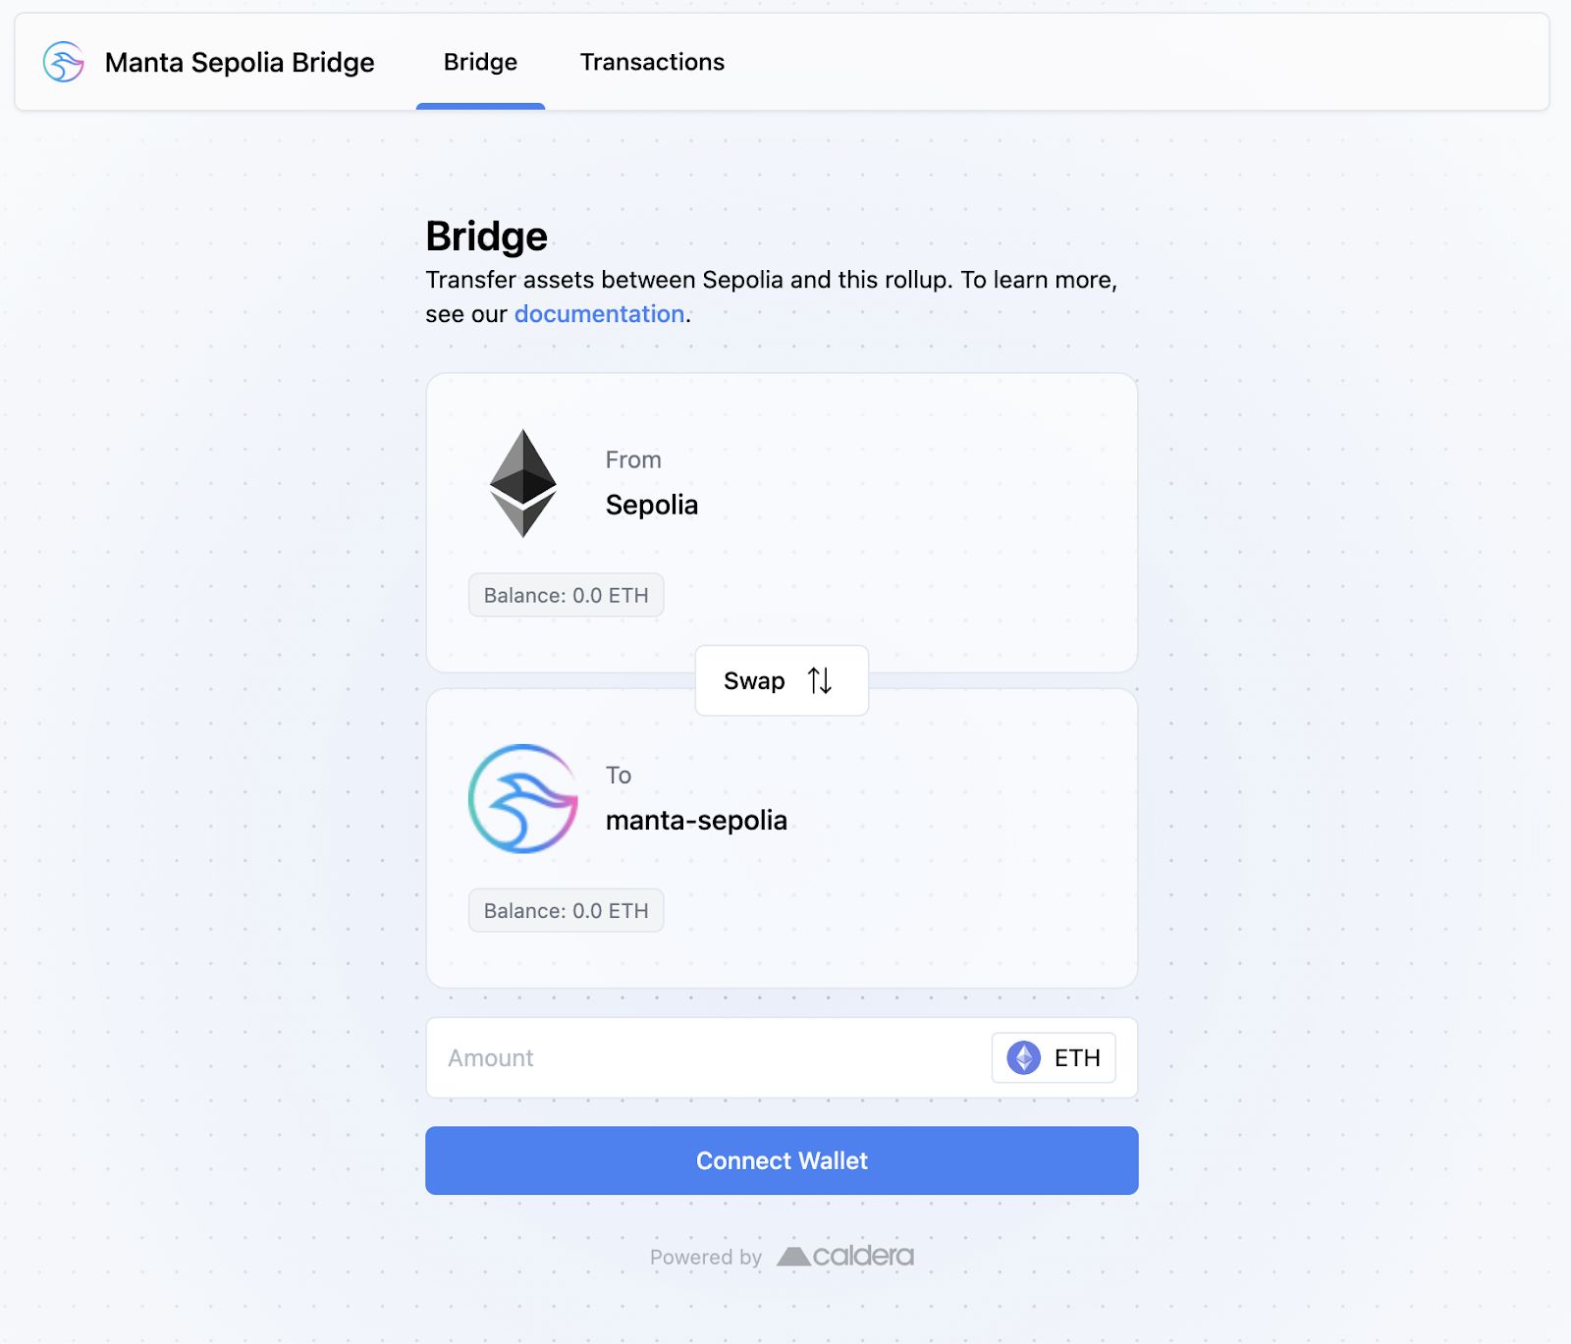The width and height of the screenshot is (1571, 1344).
Task: Click the Powered by text in footer
Action: [x=706, y=1257]
